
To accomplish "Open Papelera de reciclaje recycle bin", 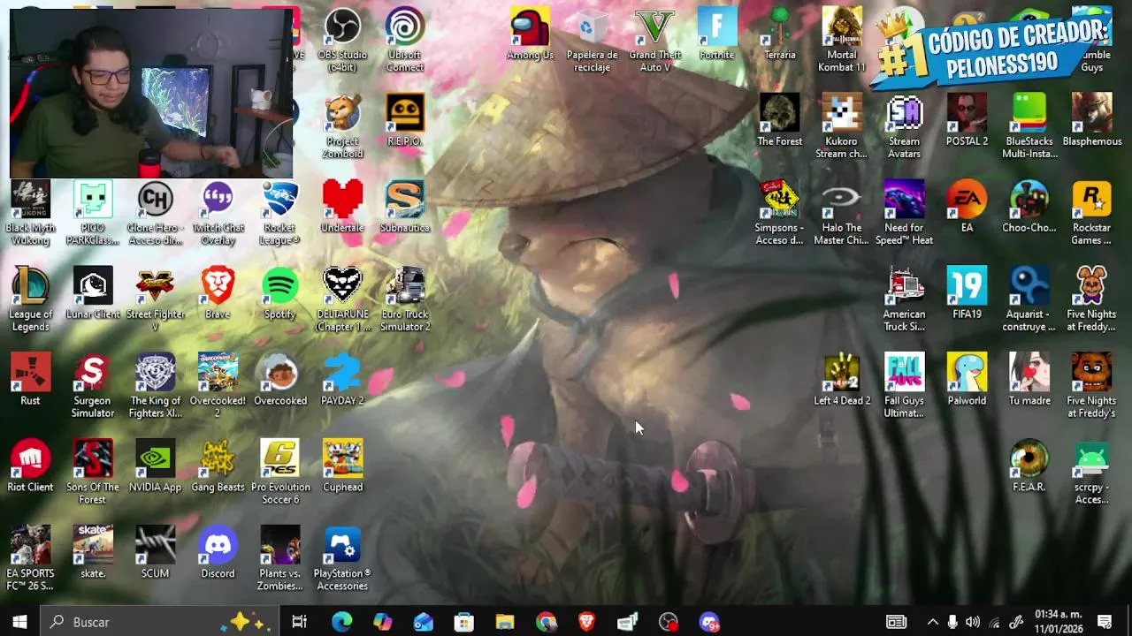I will pos(592,39).
